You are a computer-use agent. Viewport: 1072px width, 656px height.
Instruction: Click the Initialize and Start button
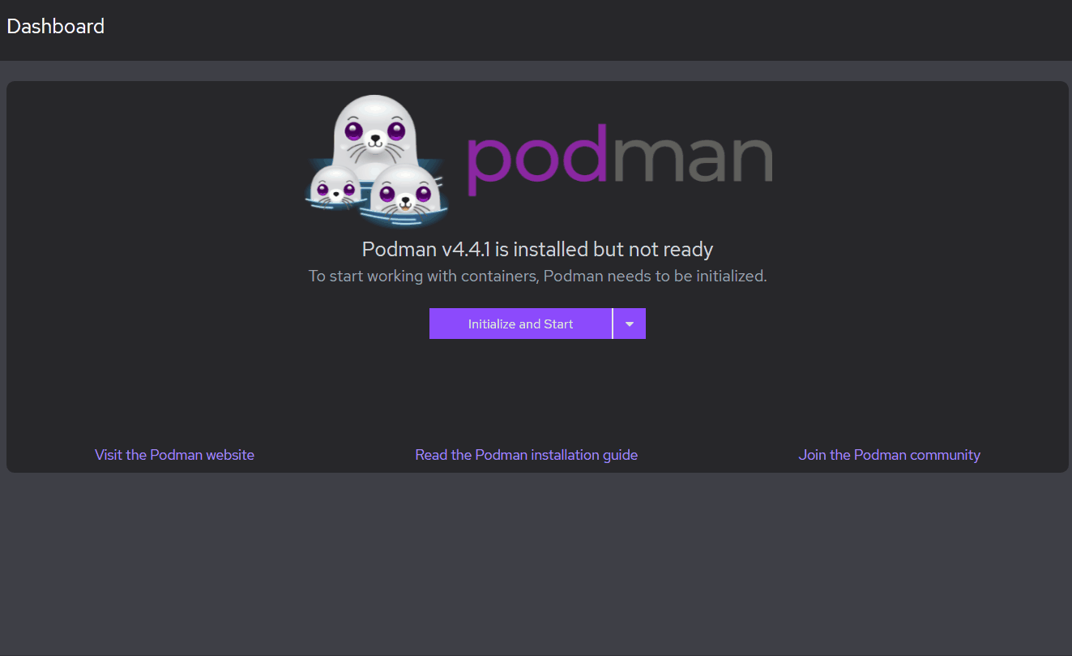[520, 324]
